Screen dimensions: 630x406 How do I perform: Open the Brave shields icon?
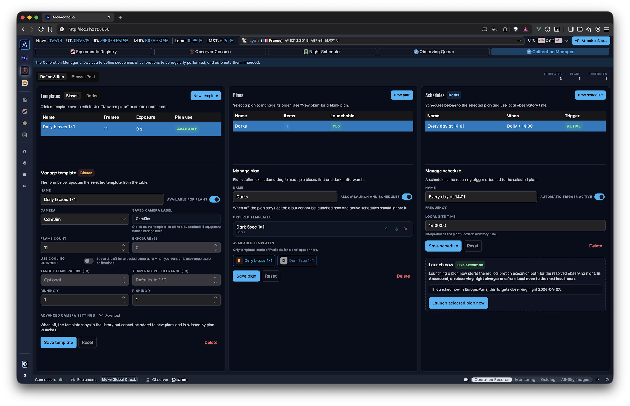tap(516, 29)
